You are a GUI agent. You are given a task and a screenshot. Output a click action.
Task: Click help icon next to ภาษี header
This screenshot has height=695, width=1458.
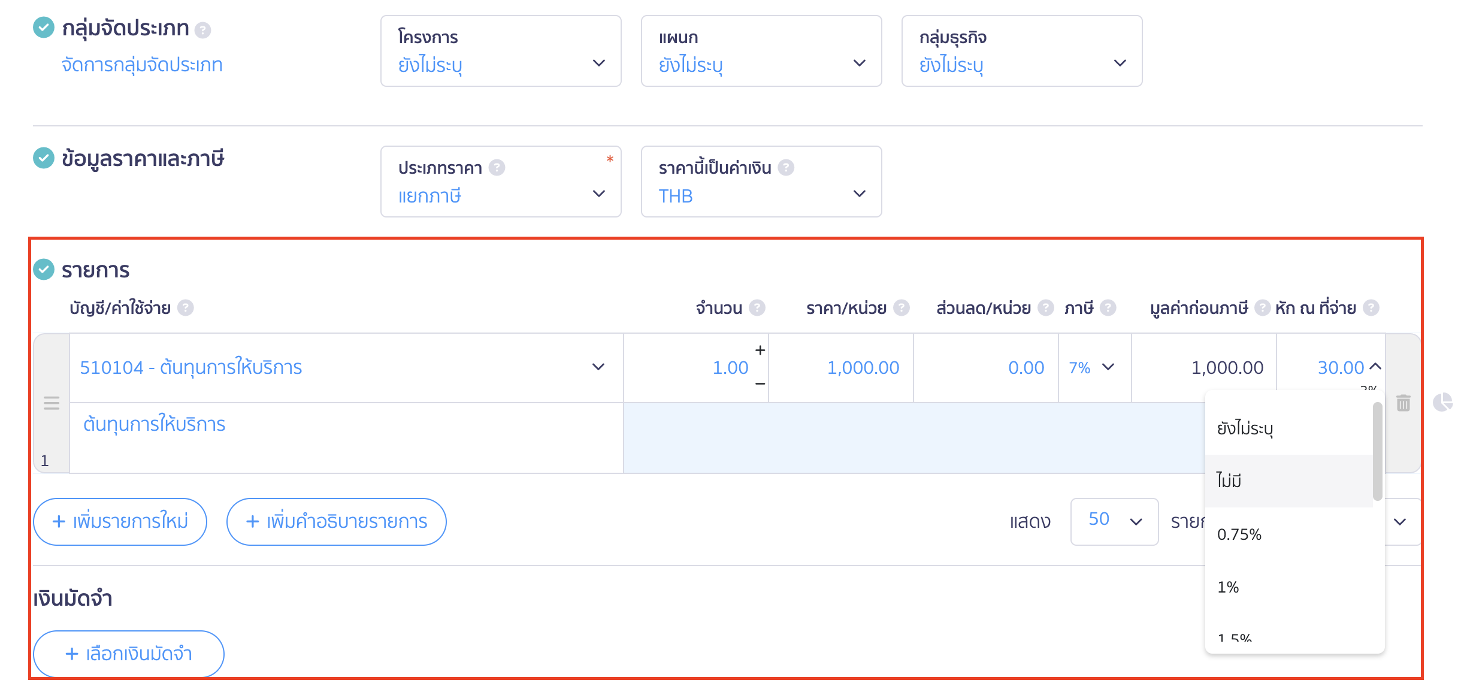tap(1108, 308)
